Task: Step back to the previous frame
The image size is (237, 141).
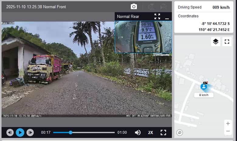Action: click(10, 132)
